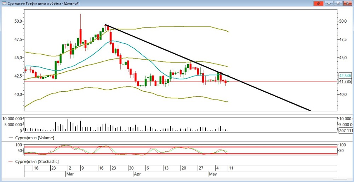Click date label 6 on the timeline
The image size is (354, 182).
(x=147, y=168)
